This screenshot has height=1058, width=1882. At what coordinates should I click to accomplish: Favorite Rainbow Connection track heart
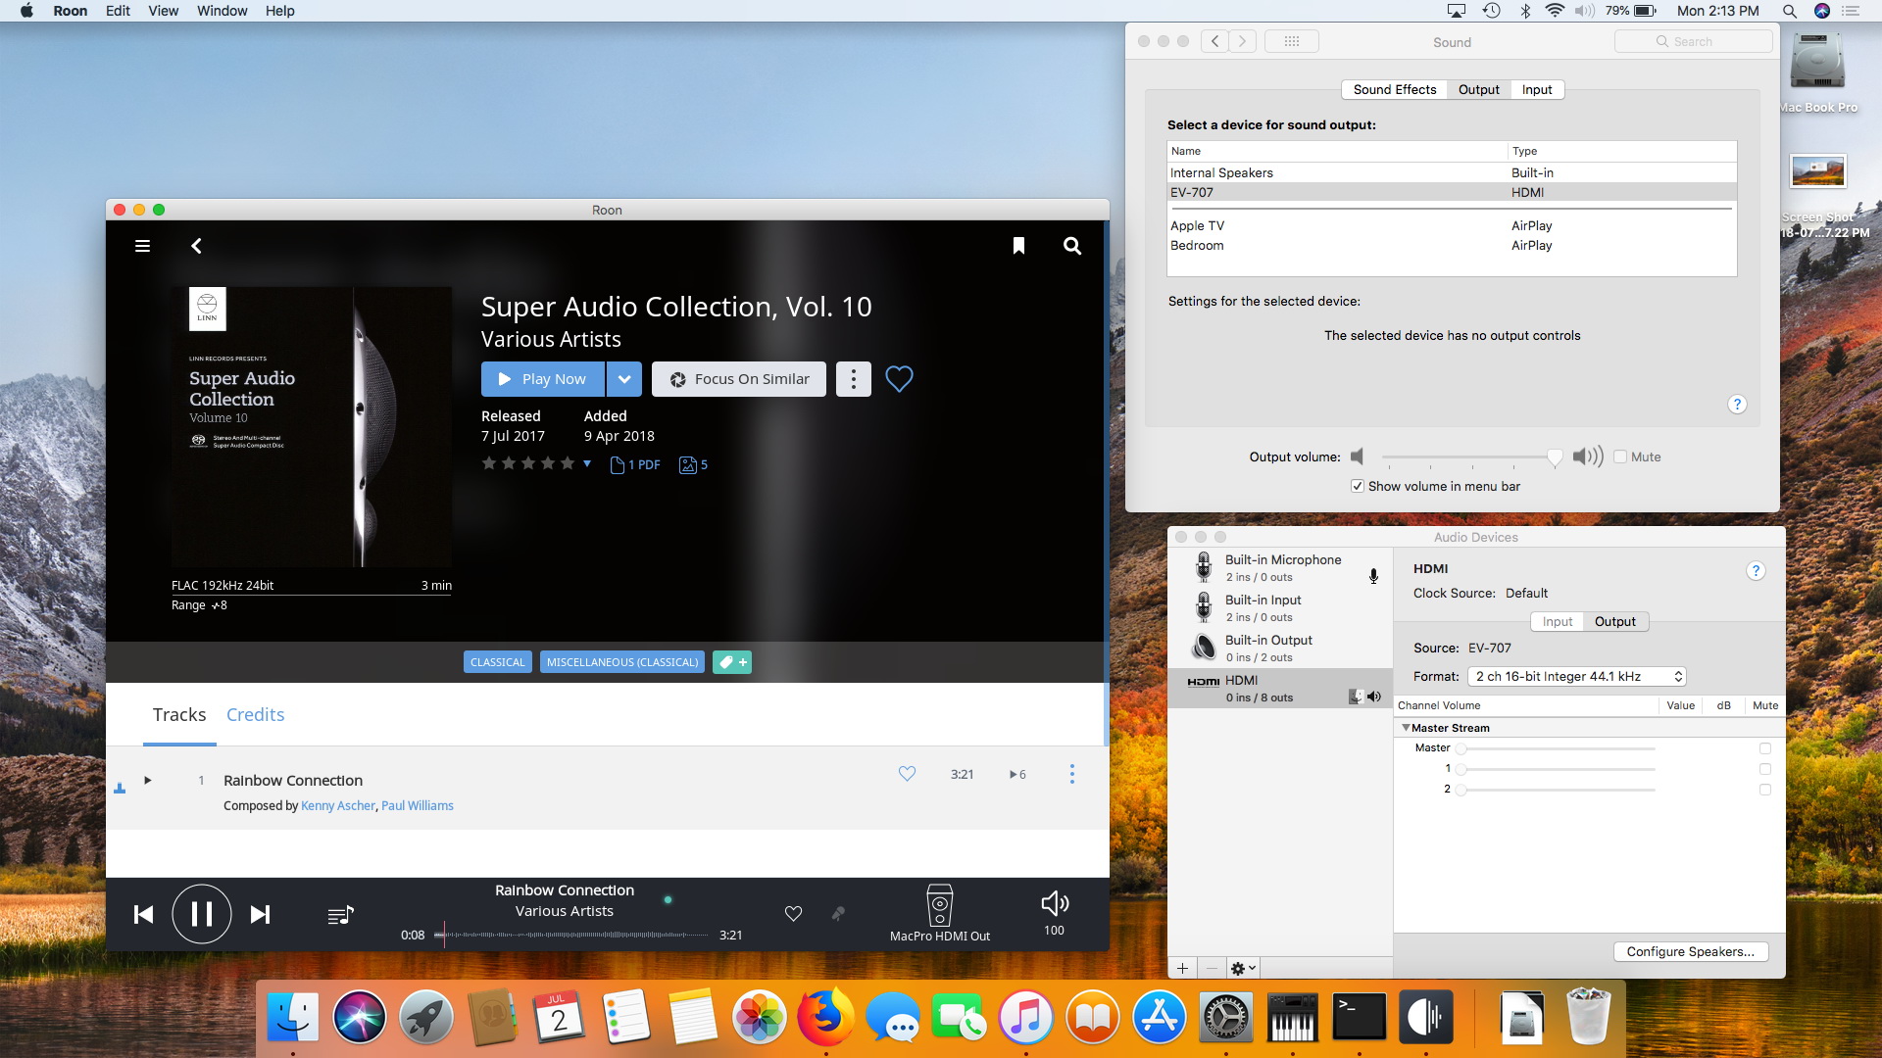(907, 774)
